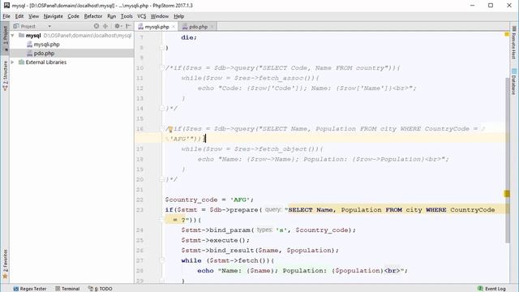
Task: Click the External Libraries icon
Action: click(x=22, y=62)
